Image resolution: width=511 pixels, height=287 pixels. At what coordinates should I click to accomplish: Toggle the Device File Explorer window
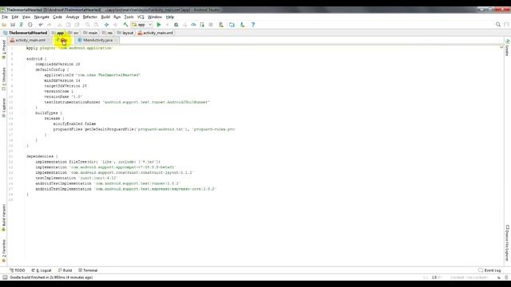508,242
